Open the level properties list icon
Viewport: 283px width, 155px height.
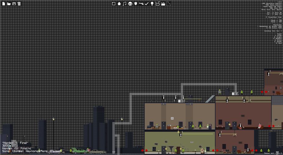pyautogui.click(x=19, y=4)
